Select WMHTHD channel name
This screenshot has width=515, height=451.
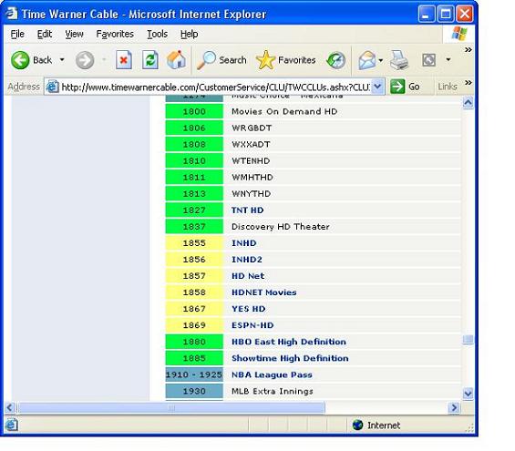(x=252, y=178)
